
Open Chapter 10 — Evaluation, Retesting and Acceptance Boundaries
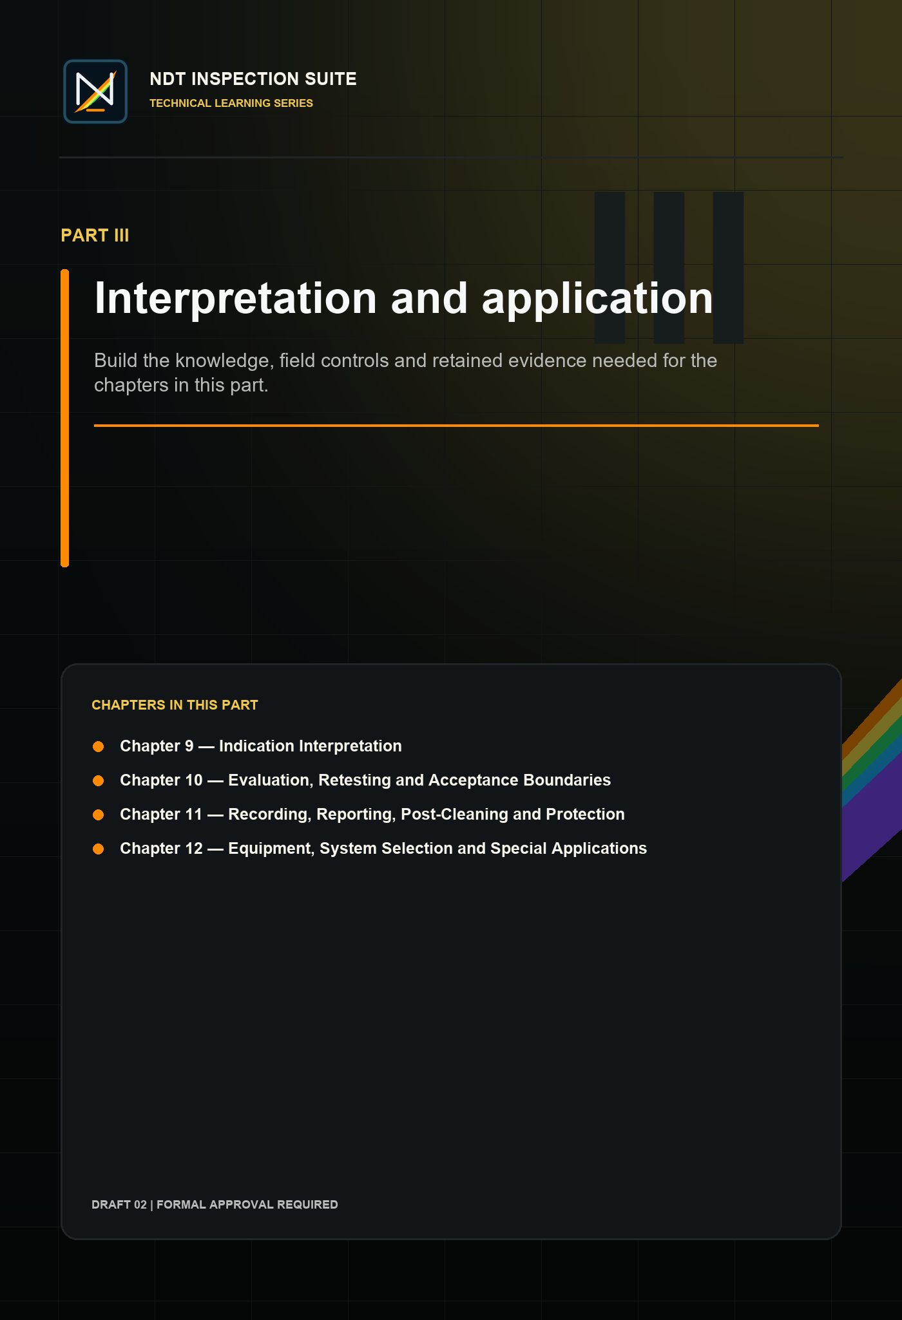tap(365, 780)
